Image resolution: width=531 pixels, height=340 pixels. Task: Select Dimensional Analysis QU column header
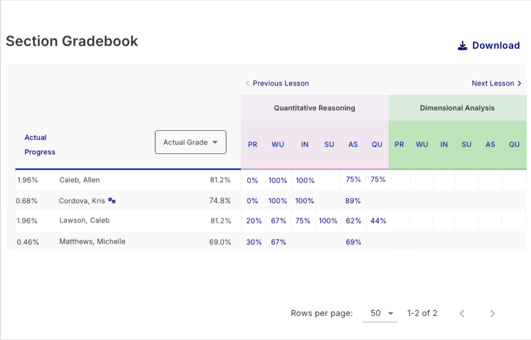(x=514, y=145)
